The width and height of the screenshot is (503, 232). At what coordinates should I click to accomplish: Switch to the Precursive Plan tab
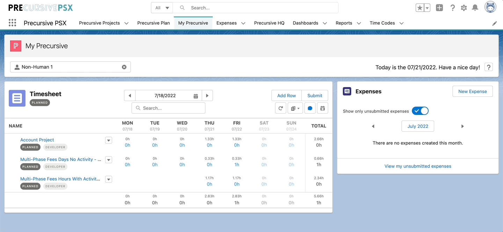(153, 23)
